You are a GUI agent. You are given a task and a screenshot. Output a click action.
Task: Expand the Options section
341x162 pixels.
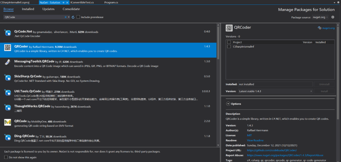pos(228,104)
